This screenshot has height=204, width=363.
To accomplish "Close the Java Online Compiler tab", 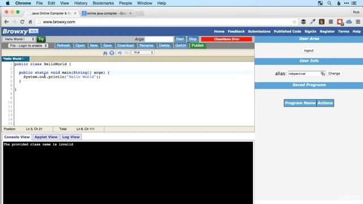I will click(x=75, y=14).
